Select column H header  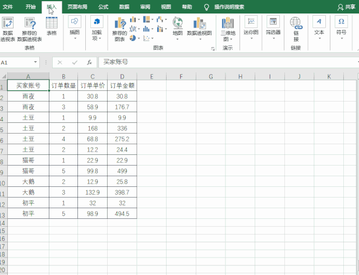240,76
